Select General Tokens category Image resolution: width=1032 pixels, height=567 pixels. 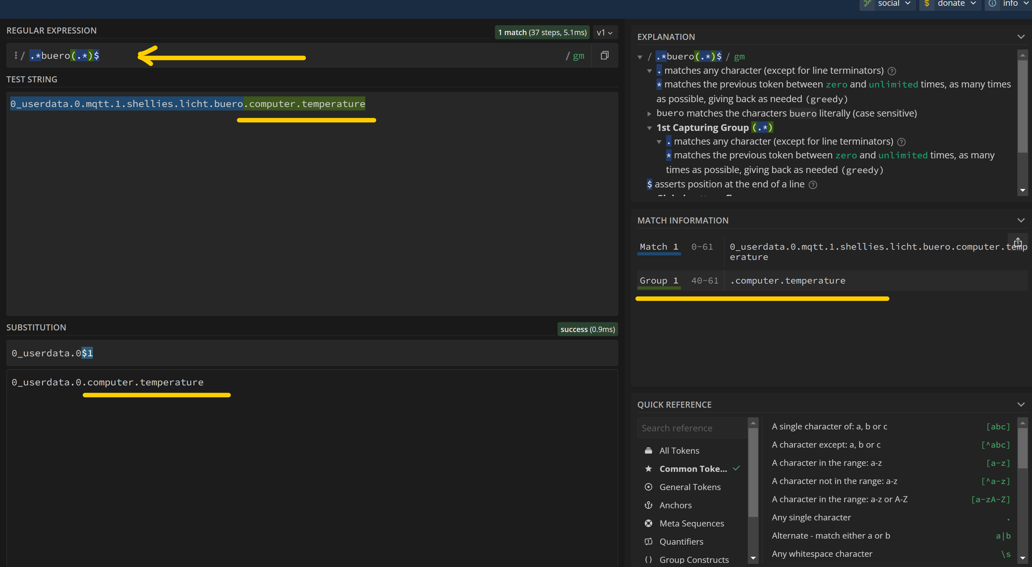689,487
